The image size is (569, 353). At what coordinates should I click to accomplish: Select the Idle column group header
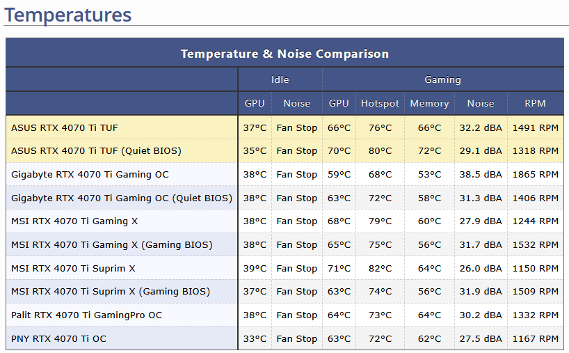280,79
